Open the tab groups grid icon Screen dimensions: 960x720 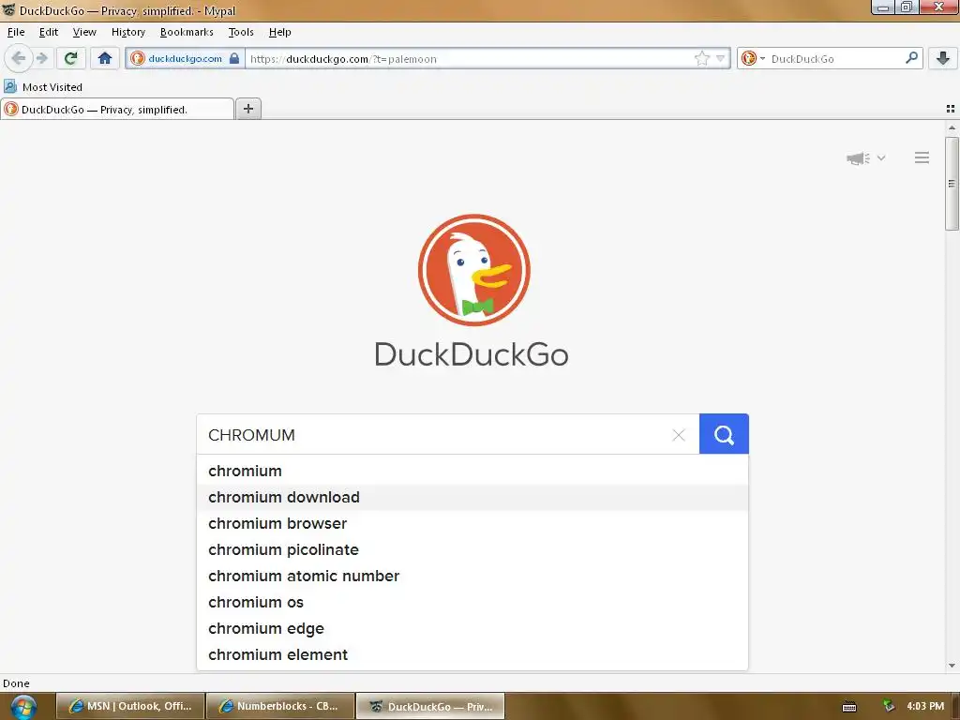[x=951, y=109]
